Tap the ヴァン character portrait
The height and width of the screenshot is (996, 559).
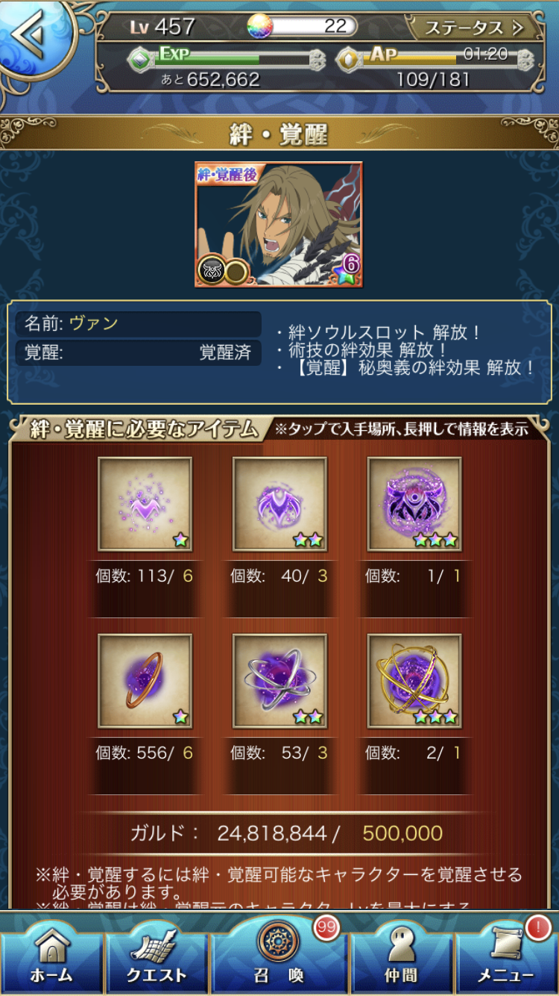(x=279, y=224)
